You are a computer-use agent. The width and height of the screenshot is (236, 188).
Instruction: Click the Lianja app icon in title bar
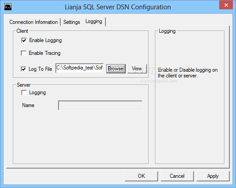[x=8, y=7]
